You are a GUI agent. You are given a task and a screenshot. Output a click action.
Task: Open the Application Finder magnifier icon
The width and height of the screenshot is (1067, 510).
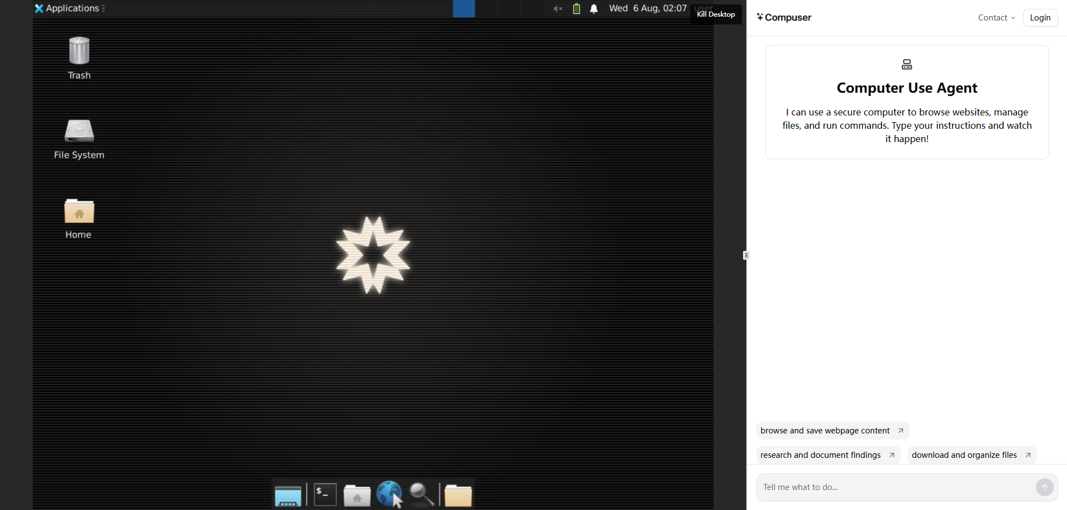[x=422, y=494]
